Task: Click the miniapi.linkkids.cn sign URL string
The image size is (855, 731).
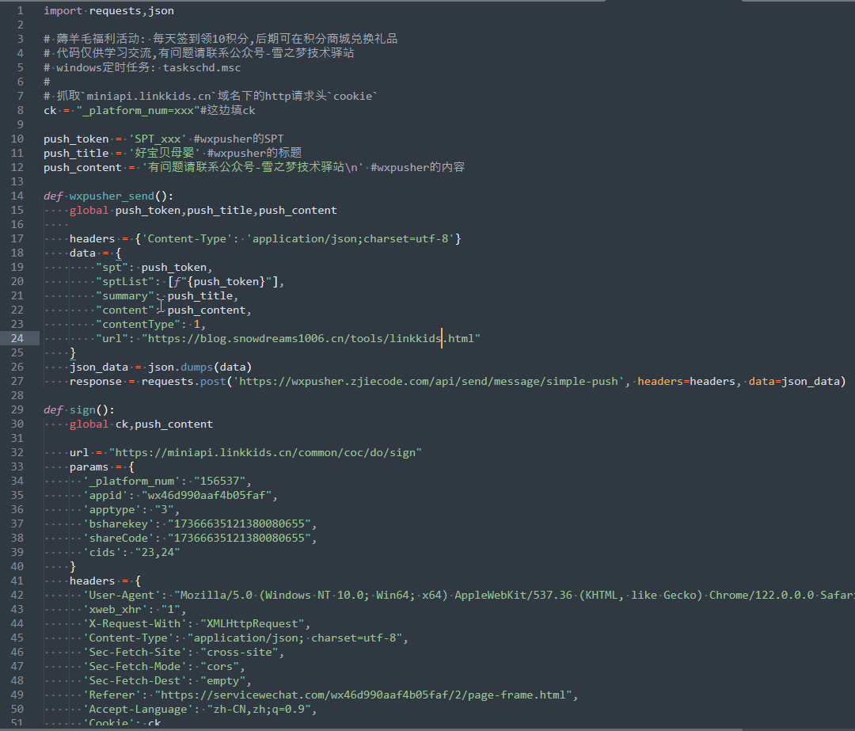Action: [x=265, y=452]
